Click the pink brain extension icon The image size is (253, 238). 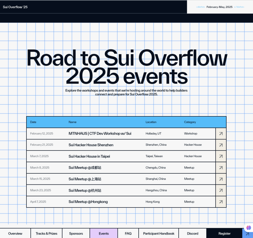pyautogui.click(x=249, y=227)
